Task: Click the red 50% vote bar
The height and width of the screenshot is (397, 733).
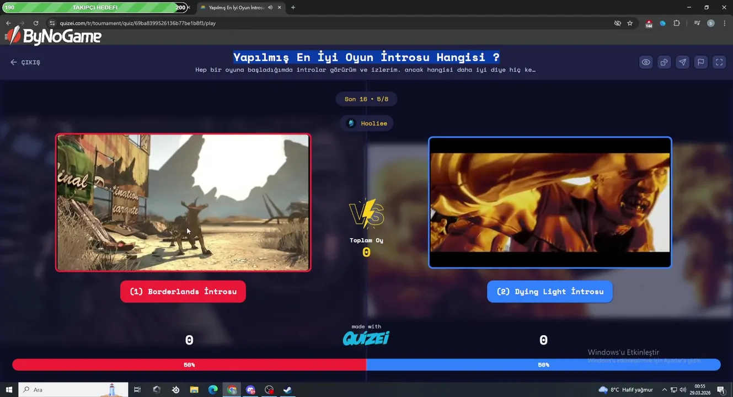Action: pyautogui.click(x=189, y=364)
